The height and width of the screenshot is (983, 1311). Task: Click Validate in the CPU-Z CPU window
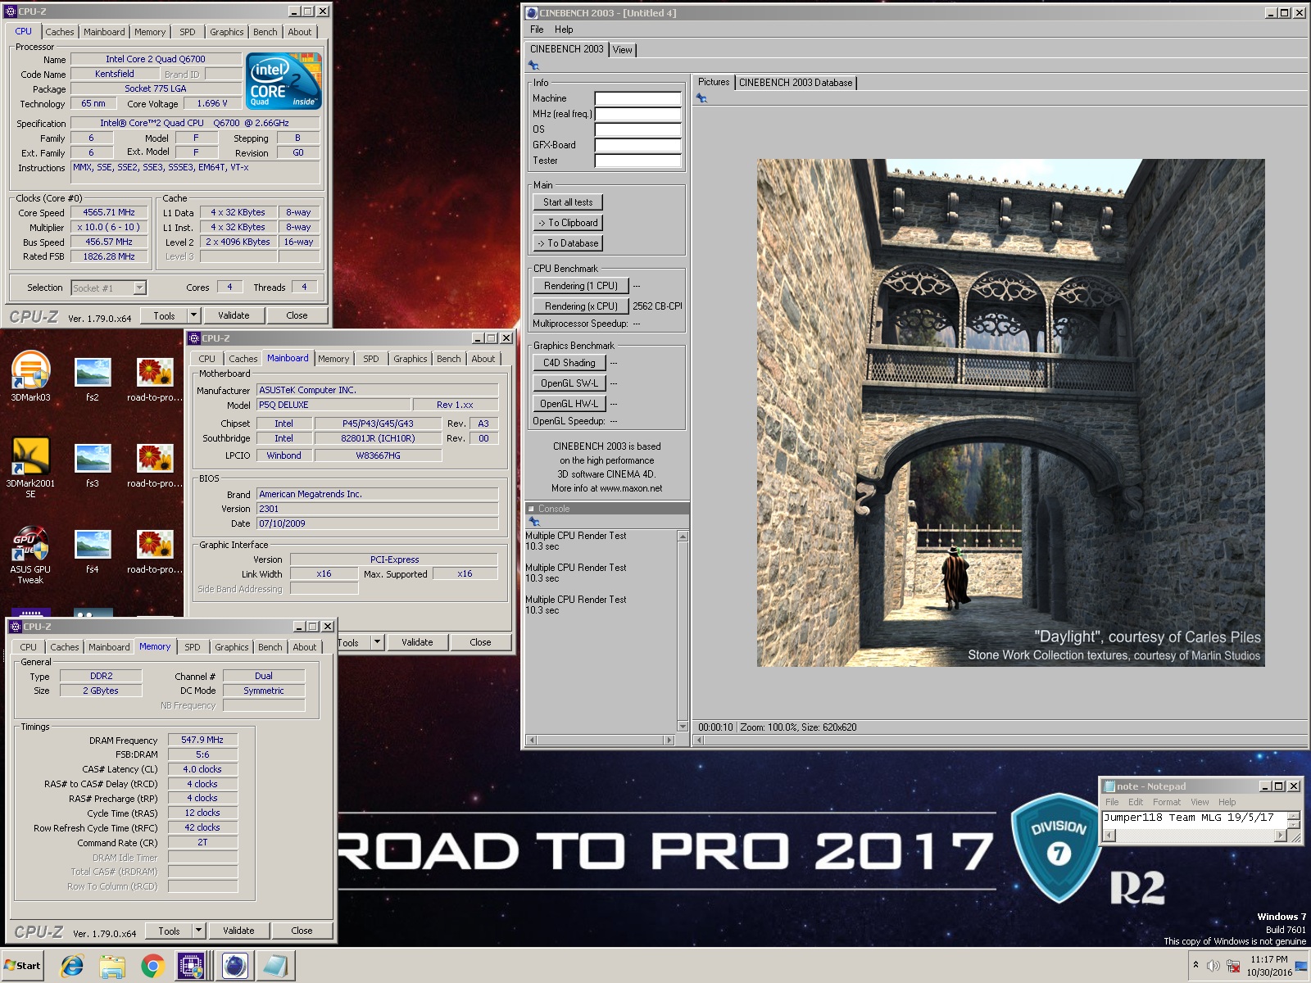[234, 315]
